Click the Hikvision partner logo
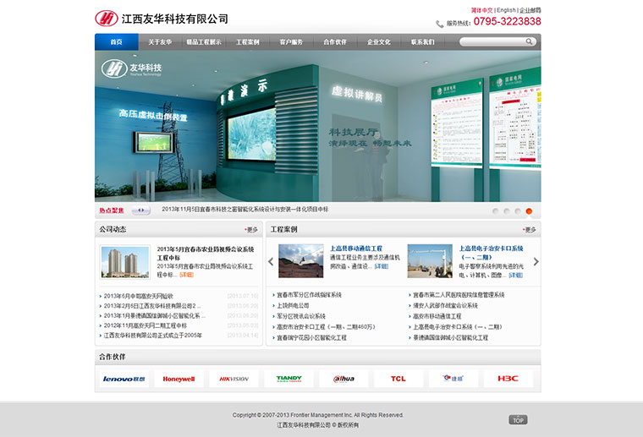This screenshot has height=437, width=643. pos(234,379)
